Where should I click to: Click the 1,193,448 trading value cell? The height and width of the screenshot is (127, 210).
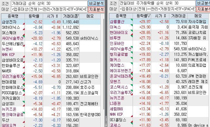[x=70, y=22]
